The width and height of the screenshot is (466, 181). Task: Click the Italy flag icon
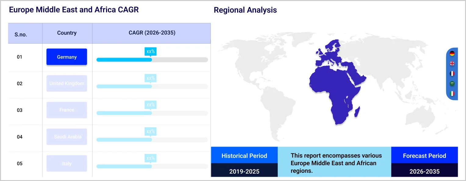pyautogui.click(x=452, y=93)
